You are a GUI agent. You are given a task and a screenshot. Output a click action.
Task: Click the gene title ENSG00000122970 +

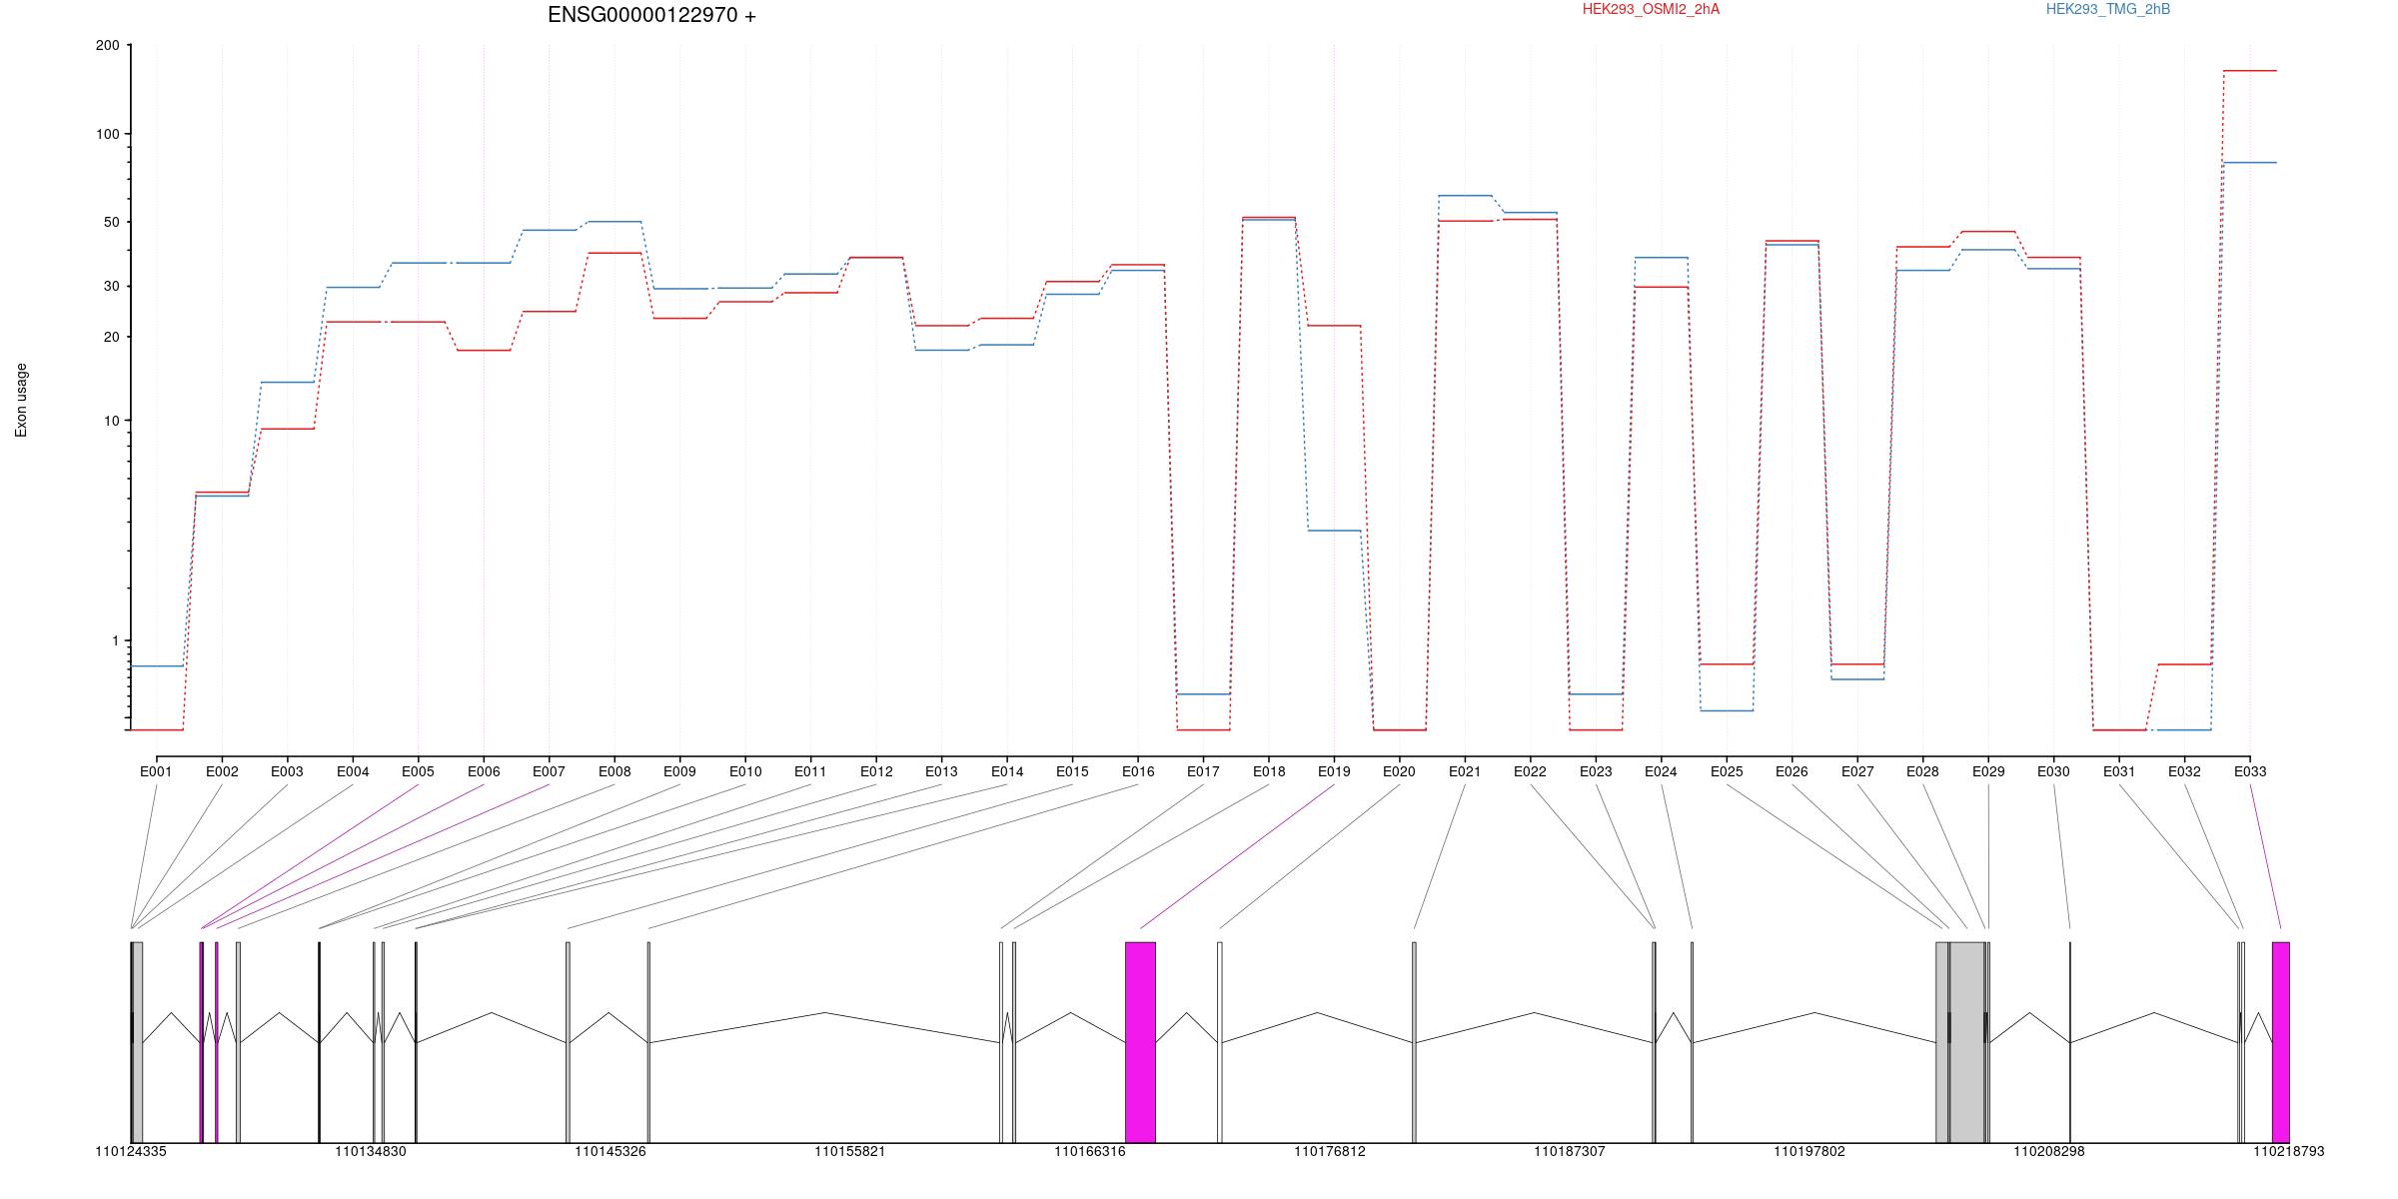[x=651, y=15]
